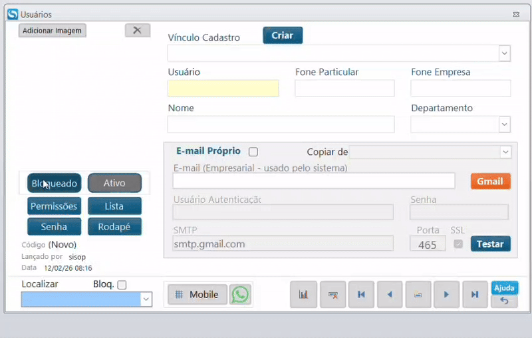Toggle the SSL checkbox

[x=458, y=244]
